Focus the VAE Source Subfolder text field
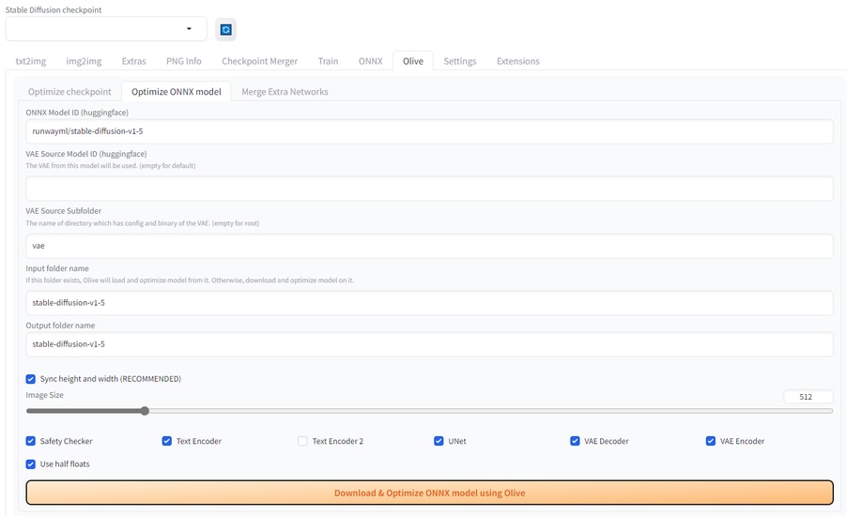The image size is (847, 516). point(429,246)
